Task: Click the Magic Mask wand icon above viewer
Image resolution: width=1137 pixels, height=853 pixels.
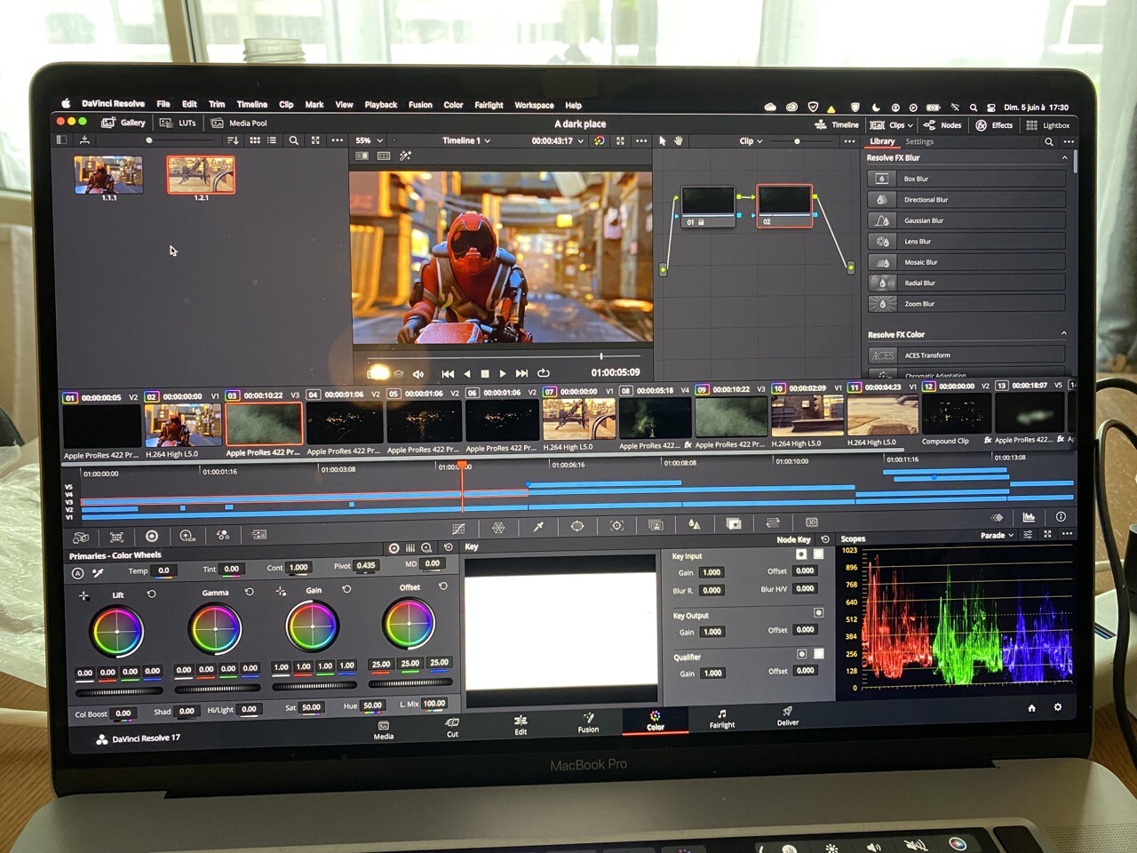Action: point(405,156)
